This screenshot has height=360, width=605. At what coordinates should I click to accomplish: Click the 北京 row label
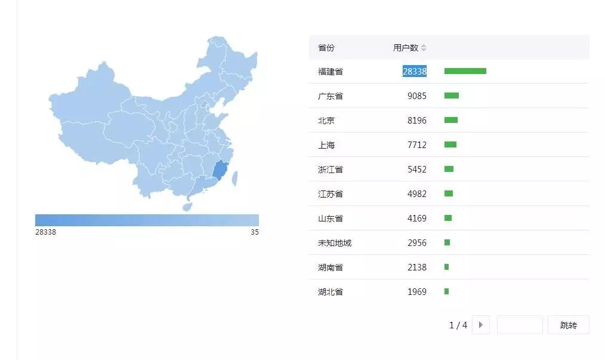click(x=326, y=121)
